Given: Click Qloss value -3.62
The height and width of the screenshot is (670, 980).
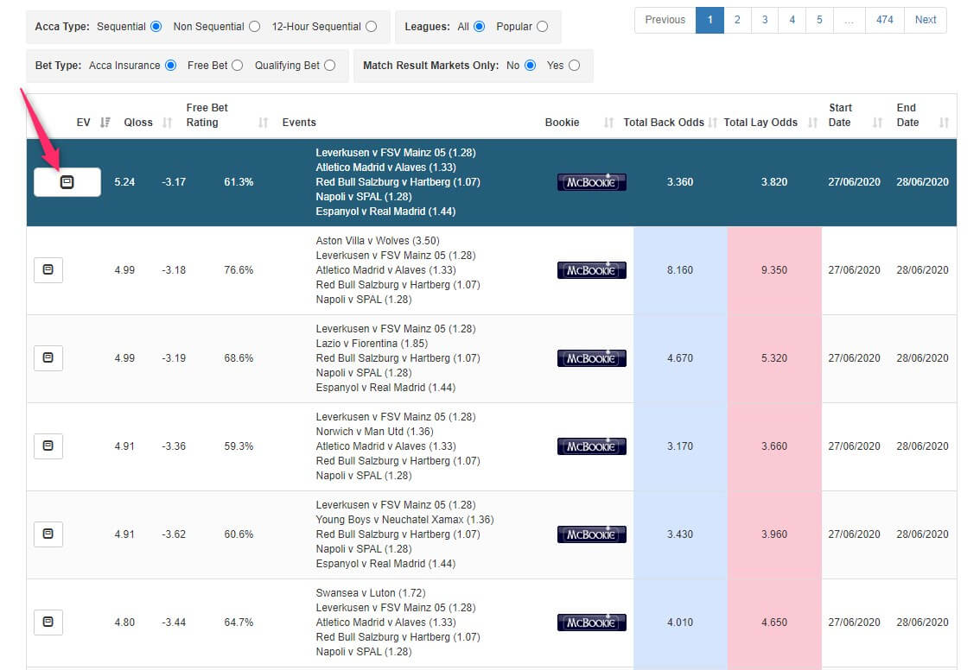Looking at the screenshot, I should coord(174,534).
